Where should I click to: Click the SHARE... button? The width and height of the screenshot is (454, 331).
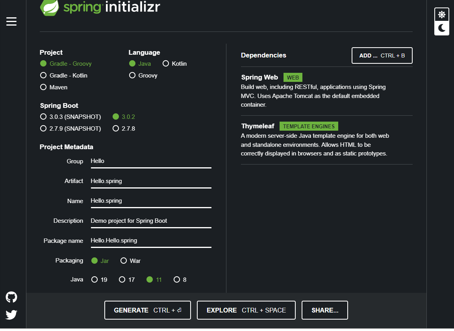pos(324,310)
